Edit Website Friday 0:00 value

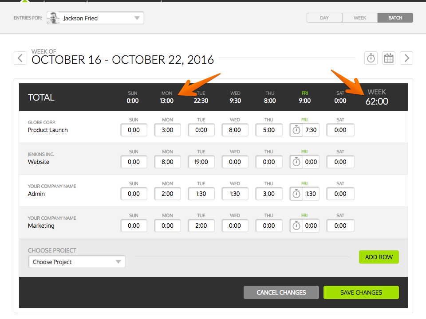click(311, 162)
